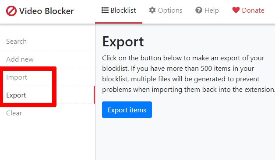Click the red underline beneath Blocklist tab

119,23
